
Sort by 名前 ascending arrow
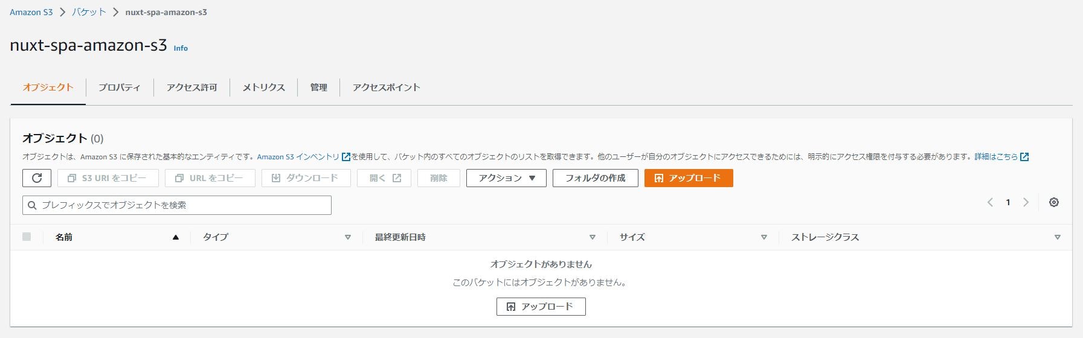tap(176, 237)
